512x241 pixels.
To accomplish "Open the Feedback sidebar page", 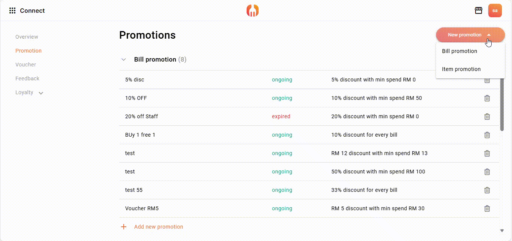I will [27, 78].
